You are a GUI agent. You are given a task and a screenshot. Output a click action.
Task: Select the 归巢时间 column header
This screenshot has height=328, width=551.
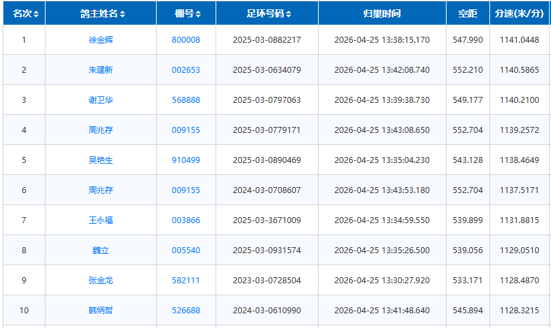click(x=382, y=13)
